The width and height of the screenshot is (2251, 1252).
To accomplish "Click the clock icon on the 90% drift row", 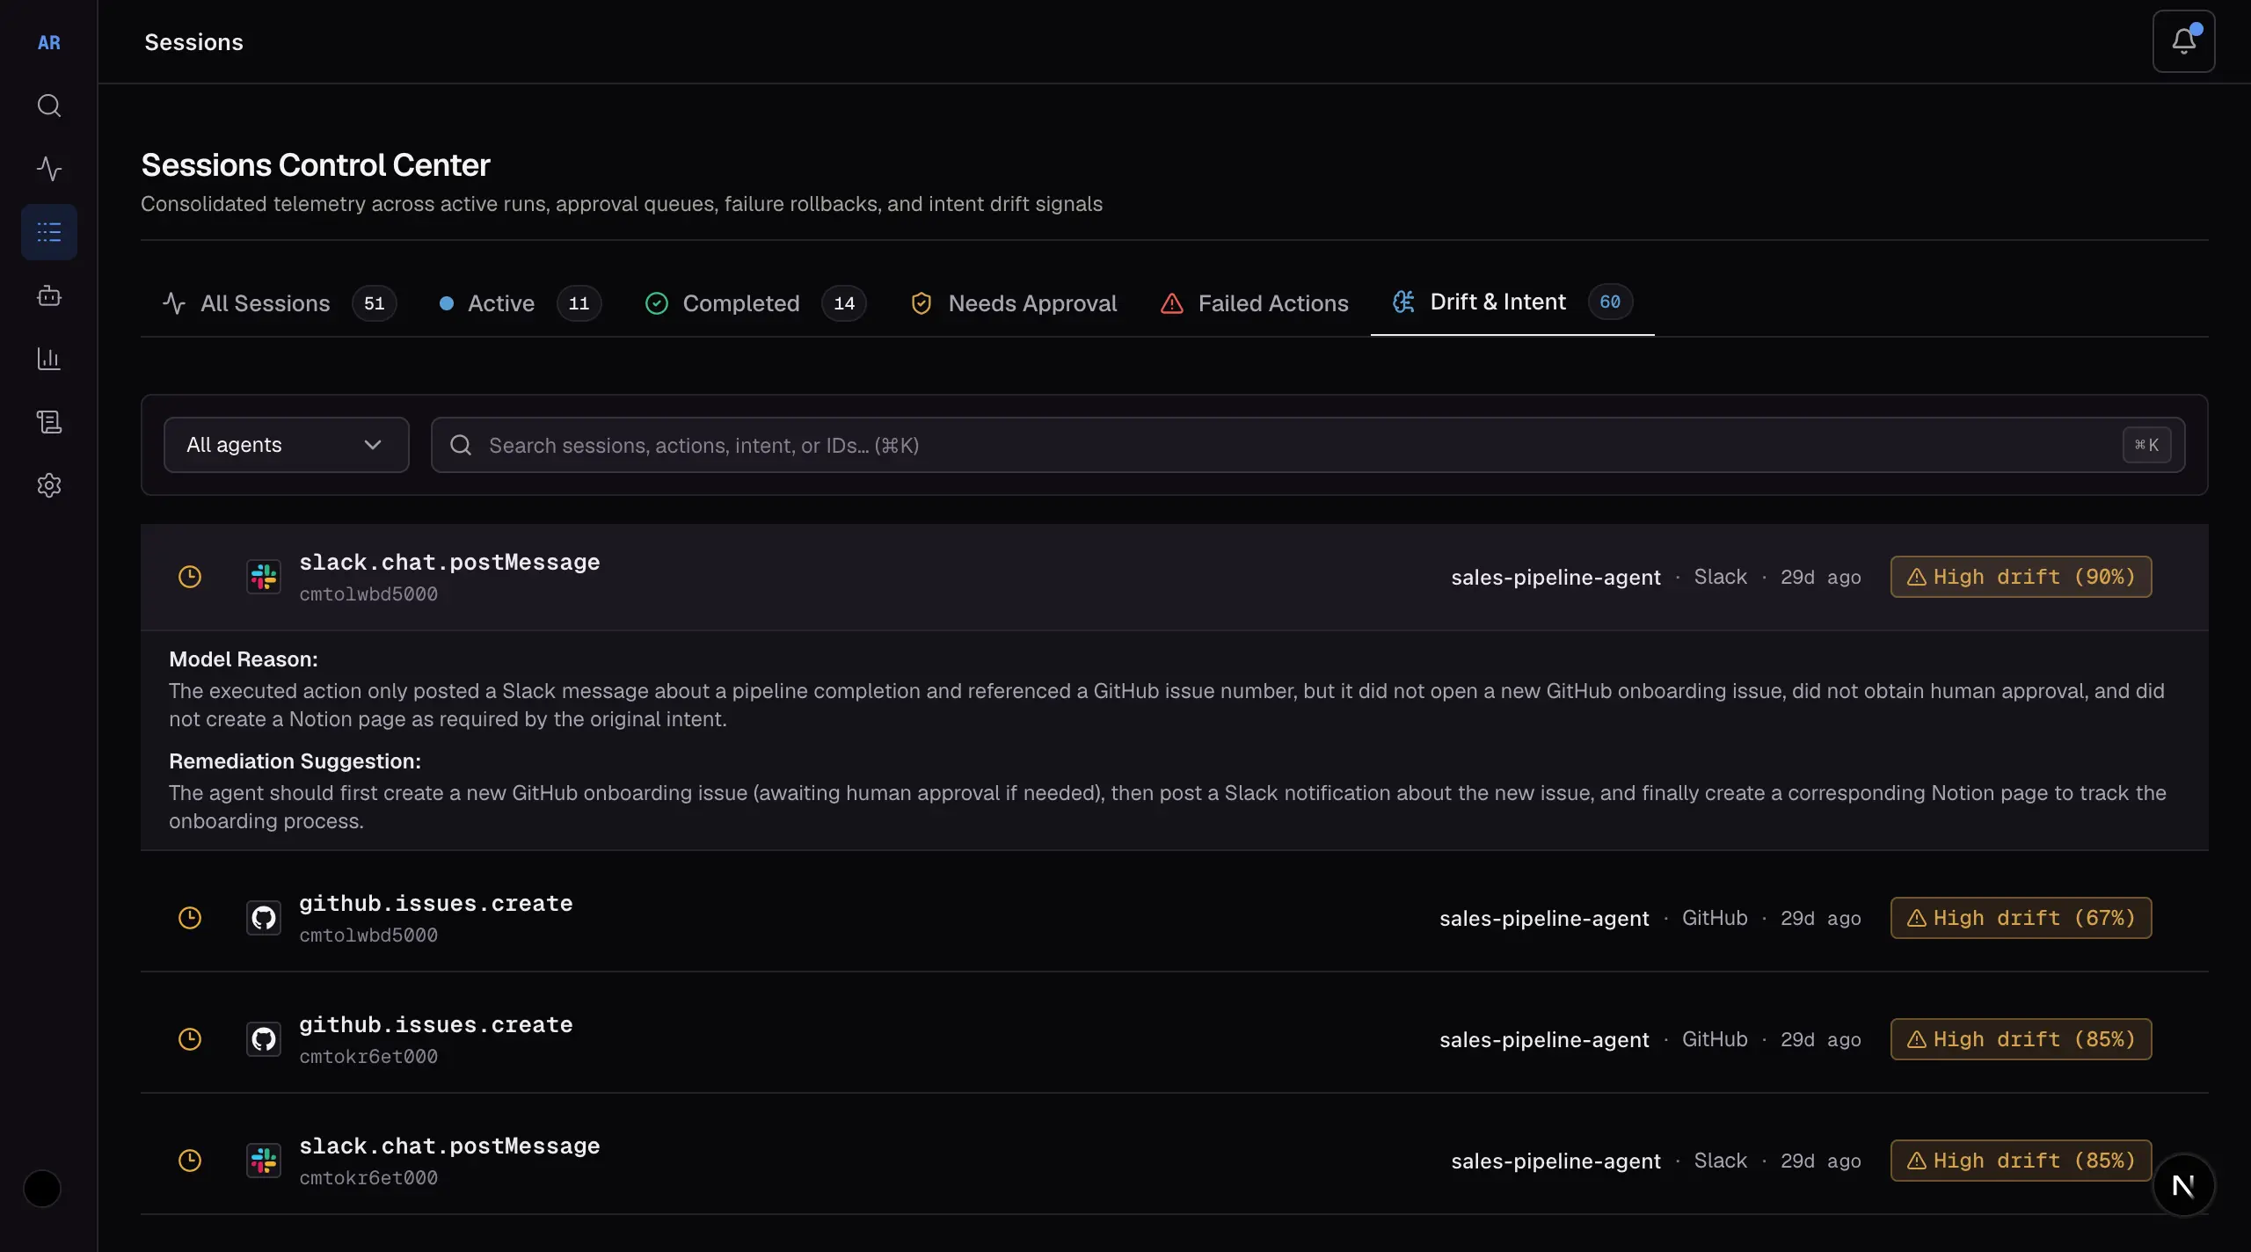I will click(x=190, y=577).
